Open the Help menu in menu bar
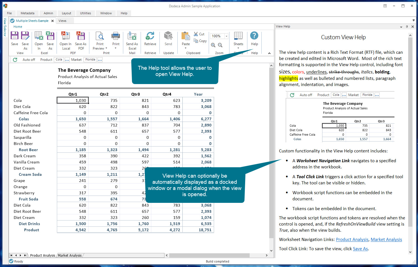Viewport: 418px width, 267px height. [x=124, y=13]
